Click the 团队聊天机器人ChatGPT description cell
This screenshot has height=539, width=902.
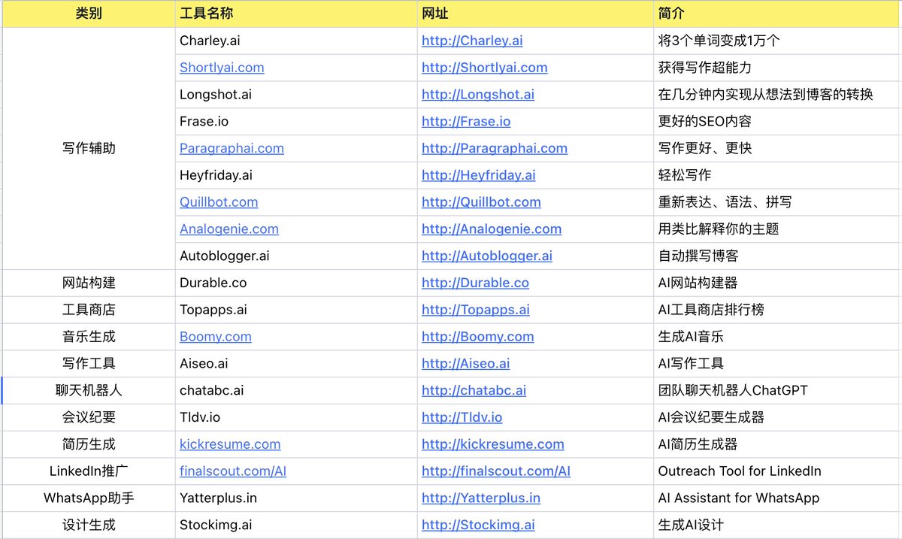[x=777, y=390]
